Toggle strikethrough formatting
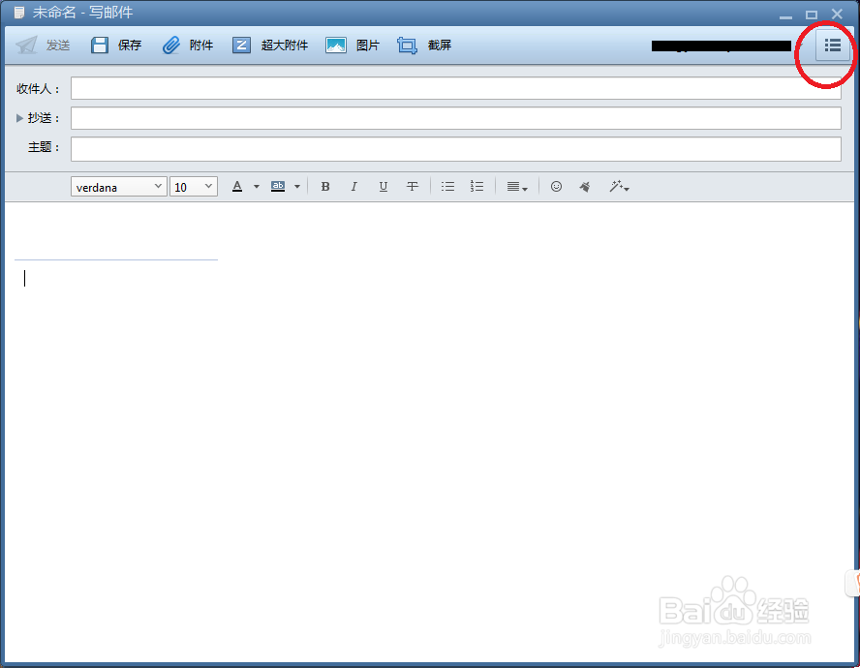Screen dimensions: 860x668 point(413,187)
